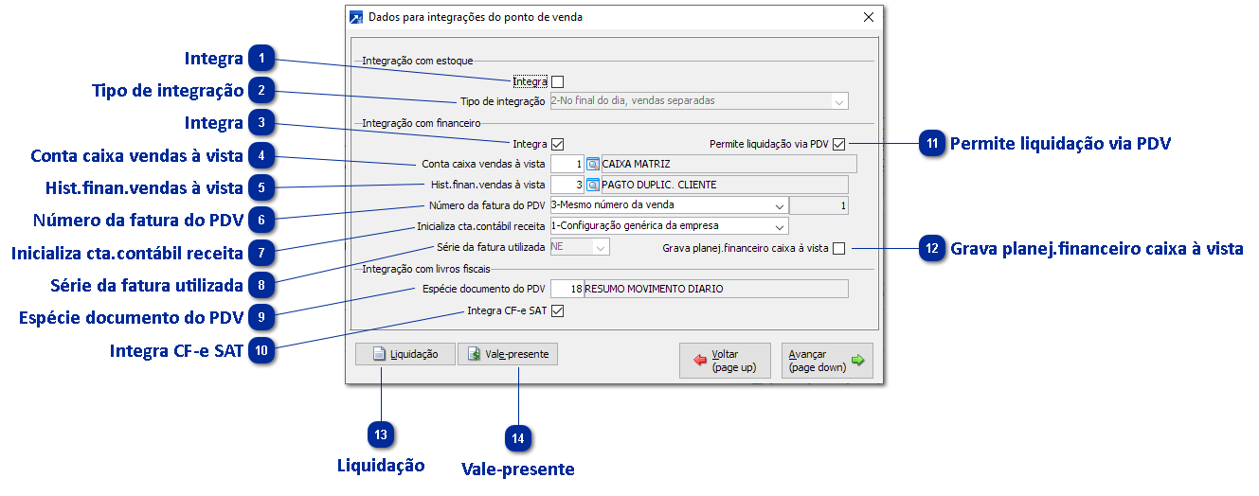Expand the Série da fatura utilizada dropdown
This screenshot has width=1259, height=496.
pyautogui.click(x=600, y=248)
